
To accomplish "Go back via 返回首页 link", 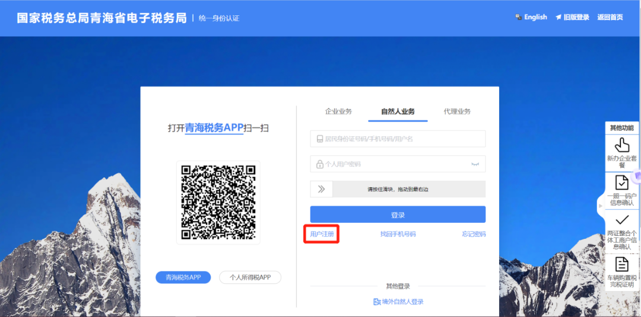I will [610, 17].
